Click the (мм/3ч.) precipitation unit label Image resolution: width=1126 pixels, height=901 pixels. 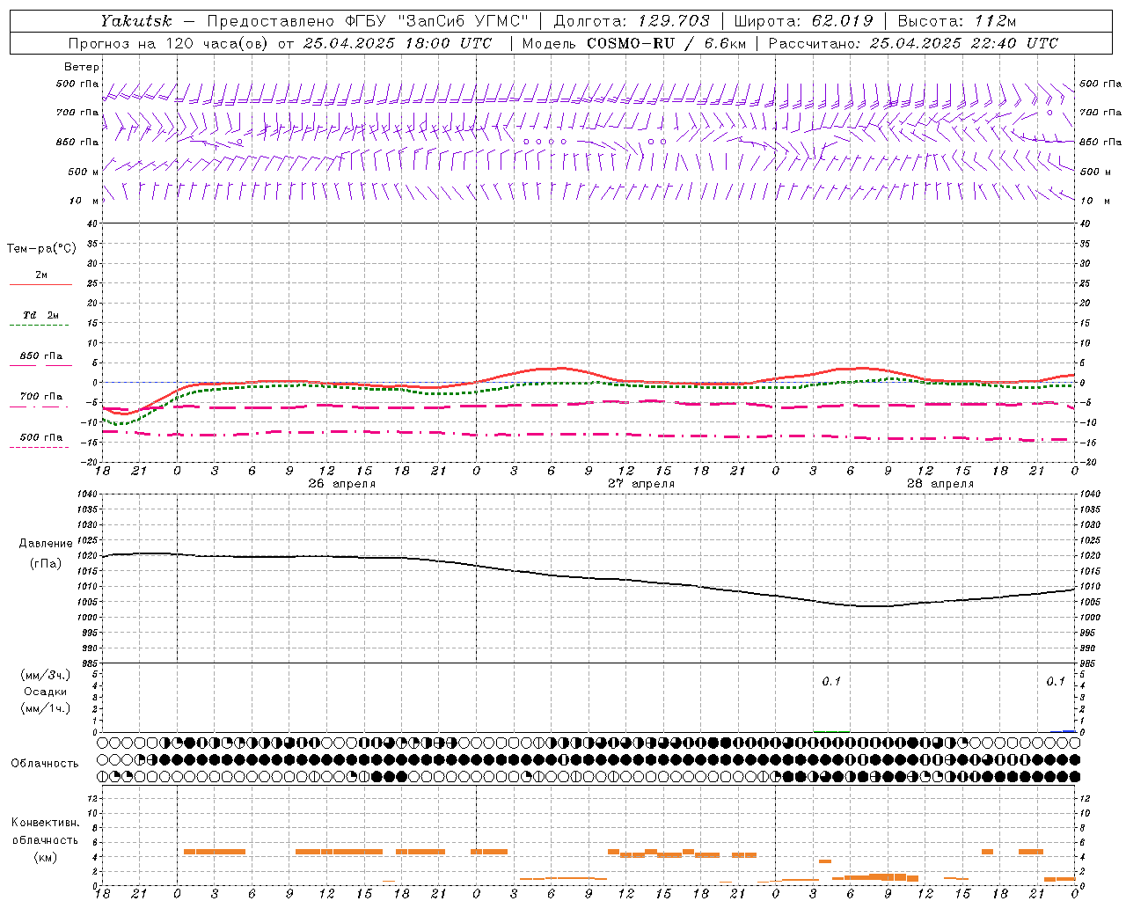click(46, 675)
